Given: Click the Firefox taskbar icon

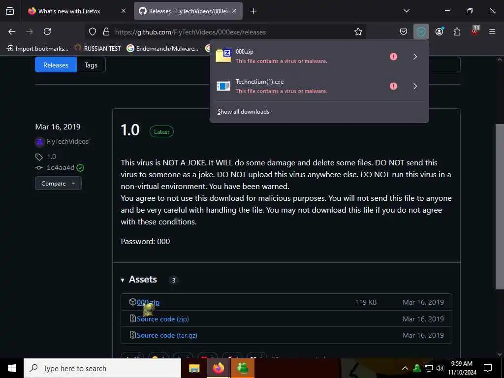Looking at the screenshot, I should [218, 368].
